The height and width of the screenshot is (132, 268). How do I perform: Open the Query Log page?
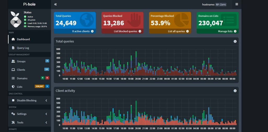(23, 48)
